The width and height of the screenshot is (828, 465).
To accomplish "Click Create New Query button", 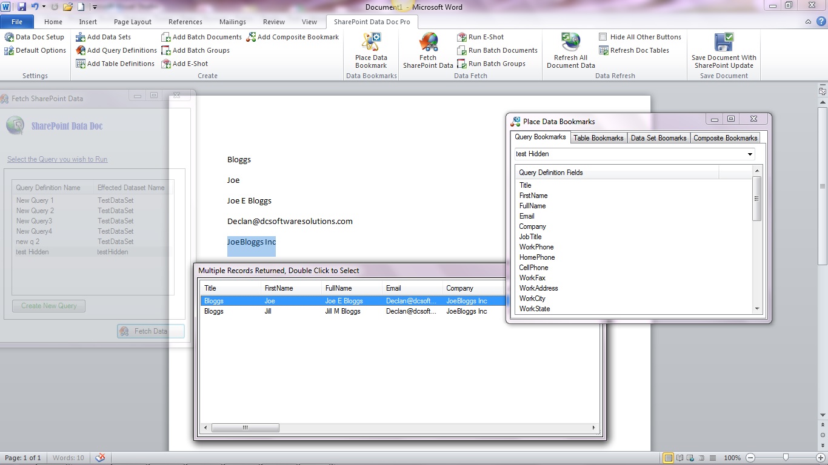I will pyautogui.click(x=49, y=306).
